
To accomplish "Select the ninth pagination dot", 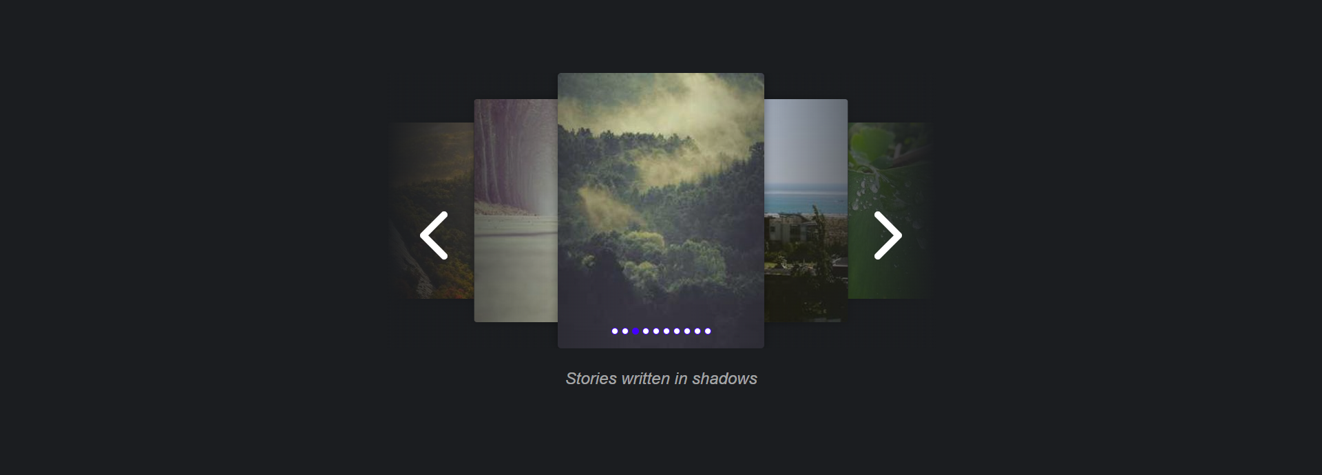I will point(697,331).
